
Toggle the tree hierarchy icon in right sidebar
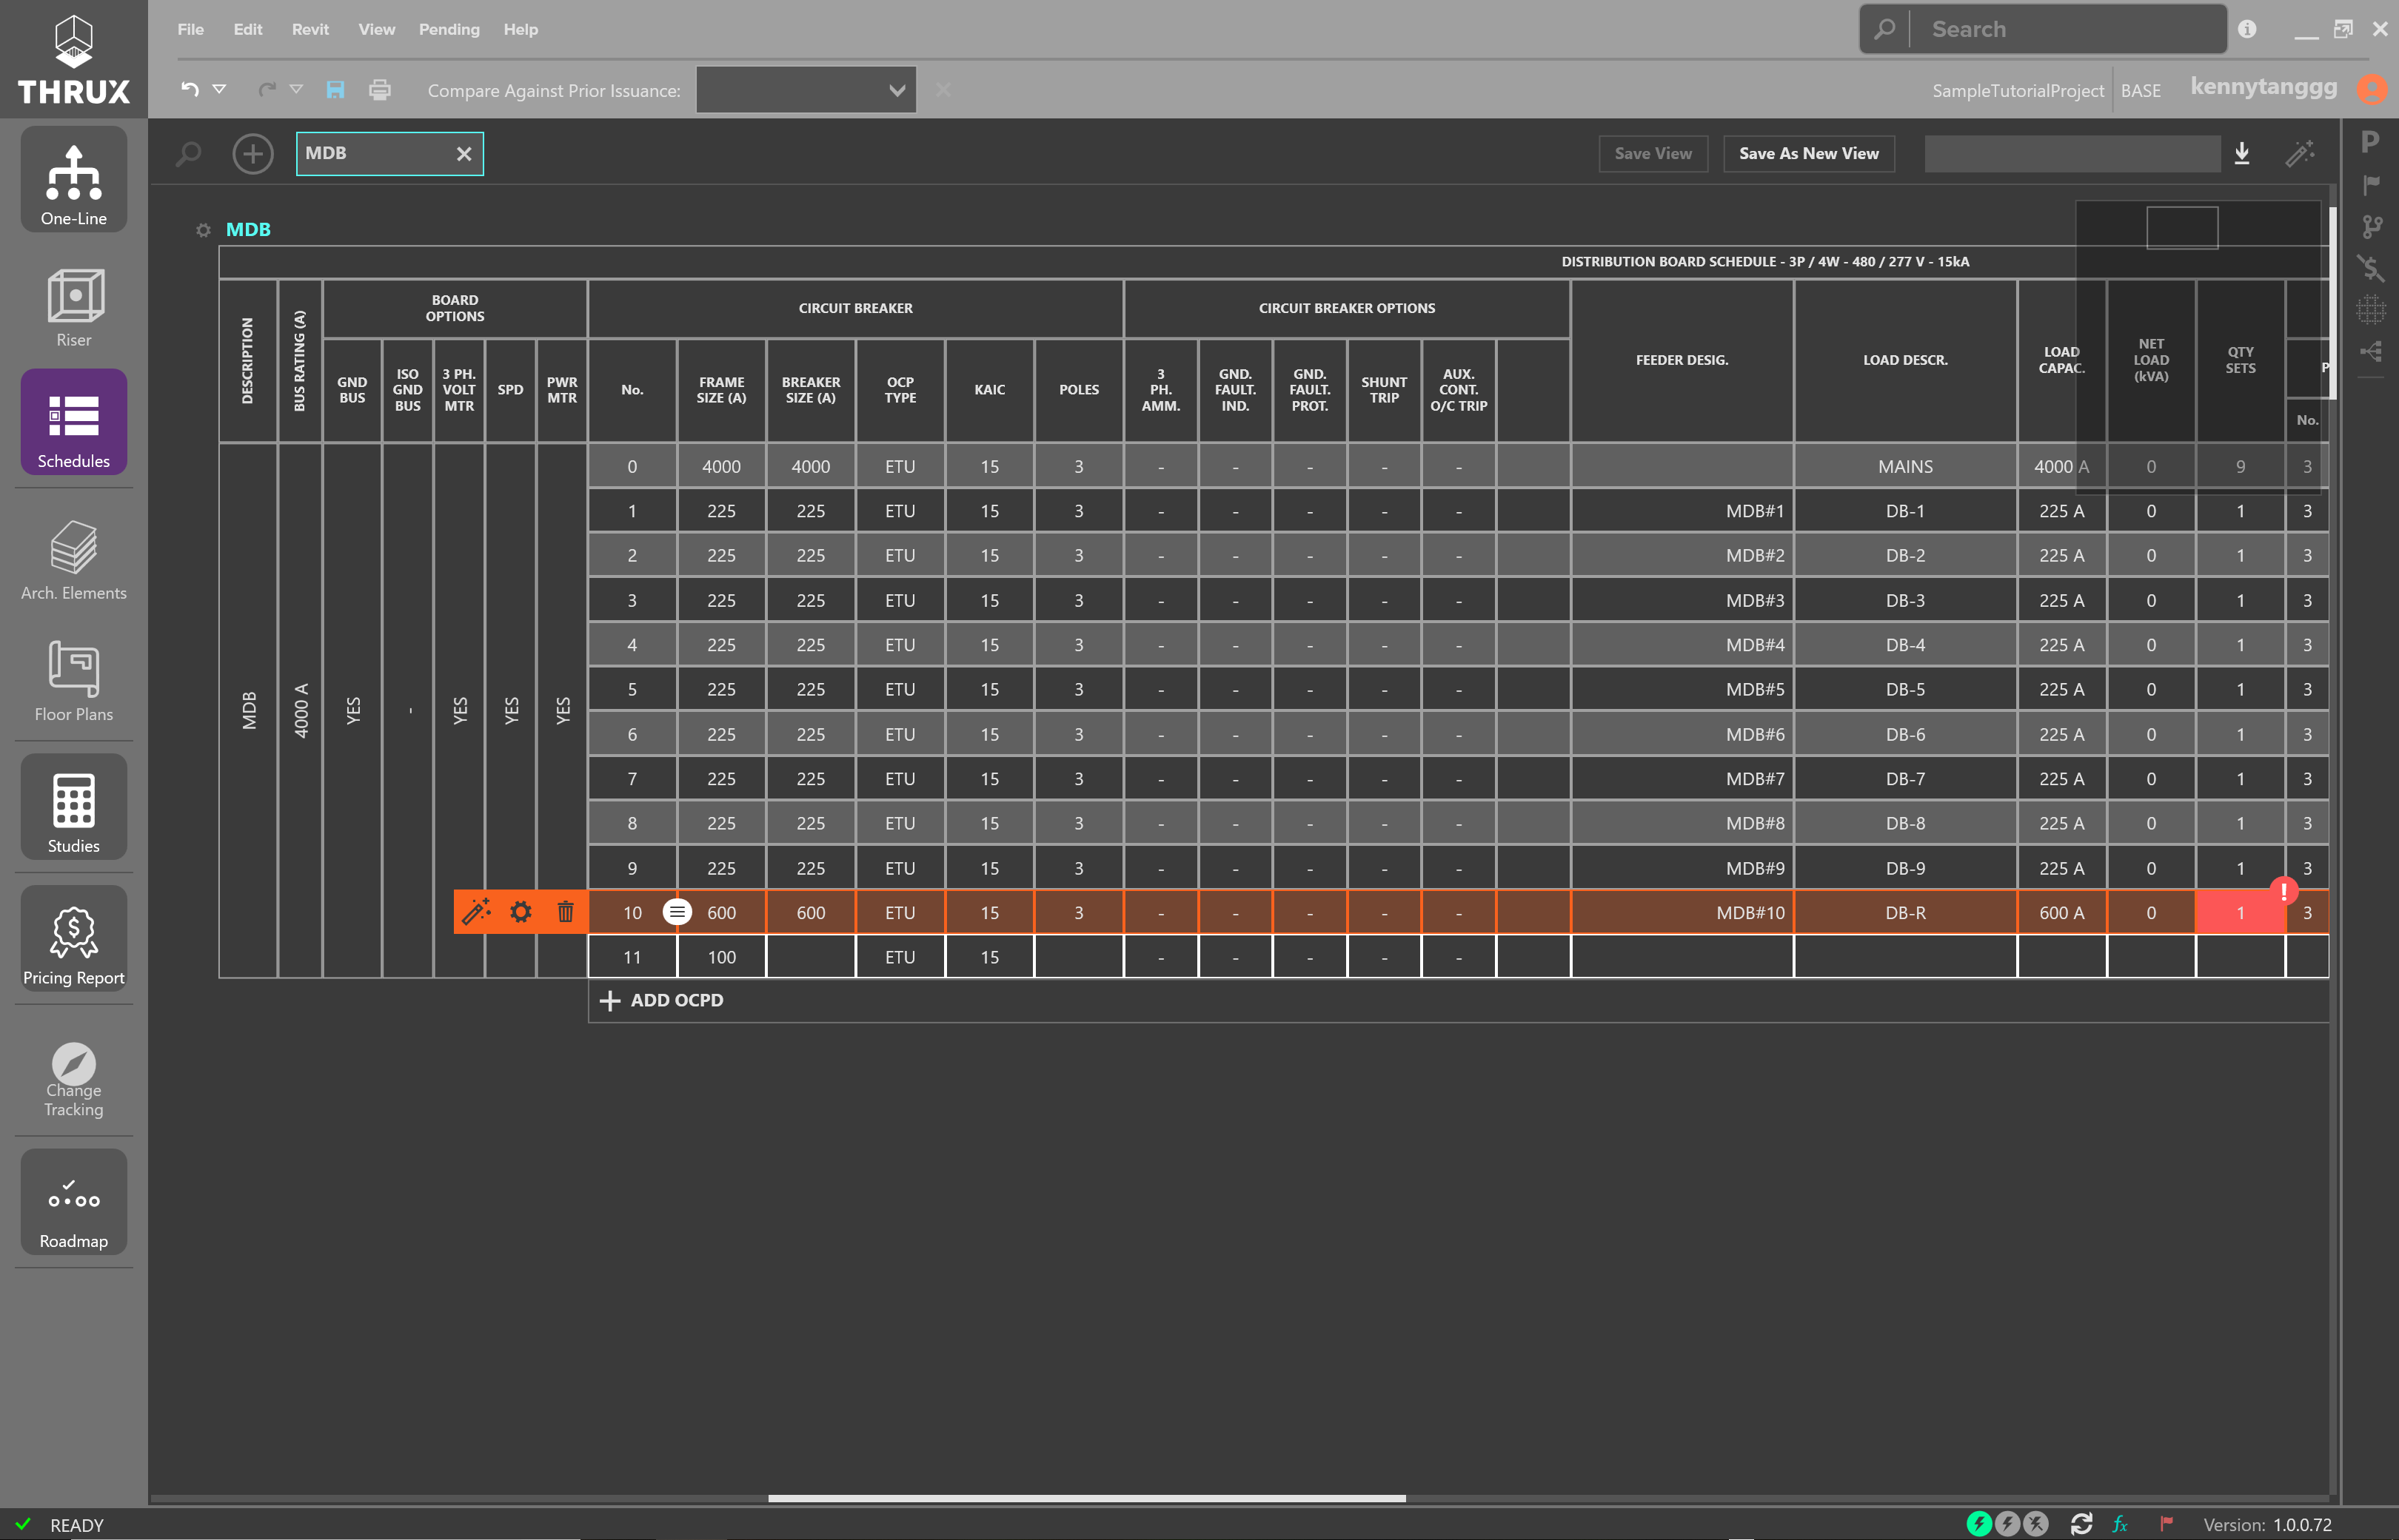tap(2370, 351)
